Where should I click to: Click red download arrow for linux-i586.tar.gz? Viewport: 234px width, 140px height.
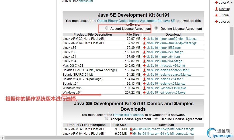tap(144, 52)
